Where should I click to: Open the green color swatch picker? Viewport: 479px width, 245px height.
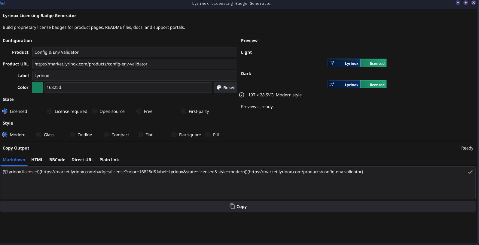click(38, 87)
